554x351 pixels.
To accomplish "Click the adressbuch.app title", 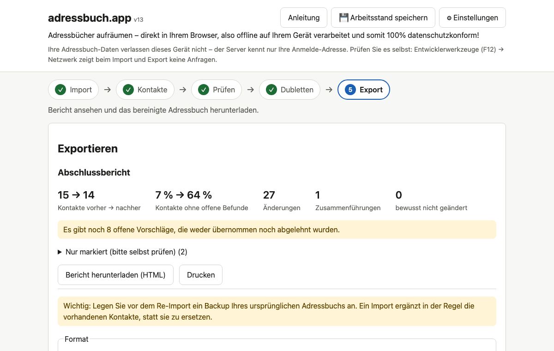I will click(90, 18).
